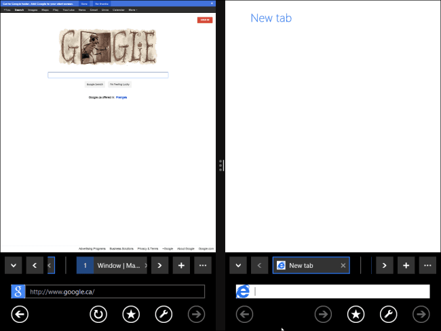Click the Internet Explorer icon in address bar
This screenshot has height=331, width=441.
point(243,292)
